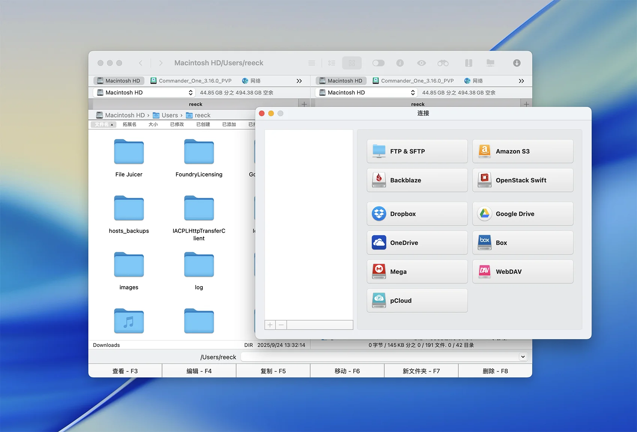Click the archive compress toolbar icon

[x=468, y=63]
